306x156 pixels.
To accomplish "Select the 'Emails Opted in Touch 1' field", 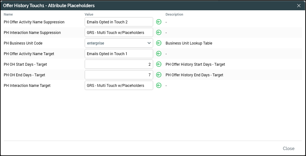I will (119, 54).
